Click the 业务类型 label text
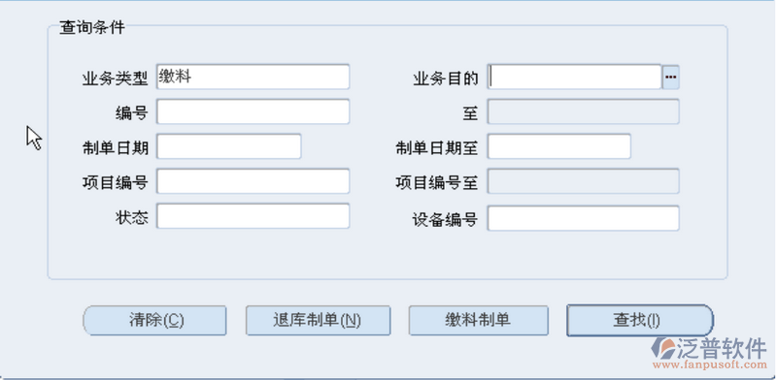This screenshot has width=777, height=380. (x=115, y=79)
